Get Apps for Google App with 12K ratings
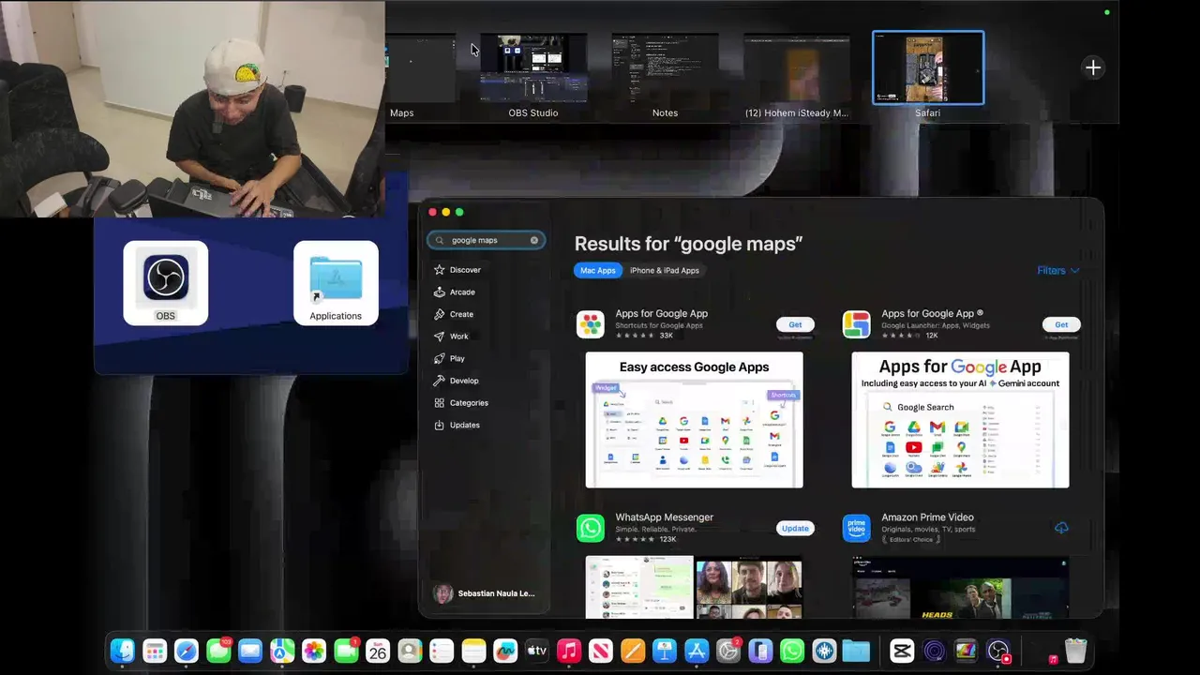The image size is (1200, 675). click(1061, 324)
